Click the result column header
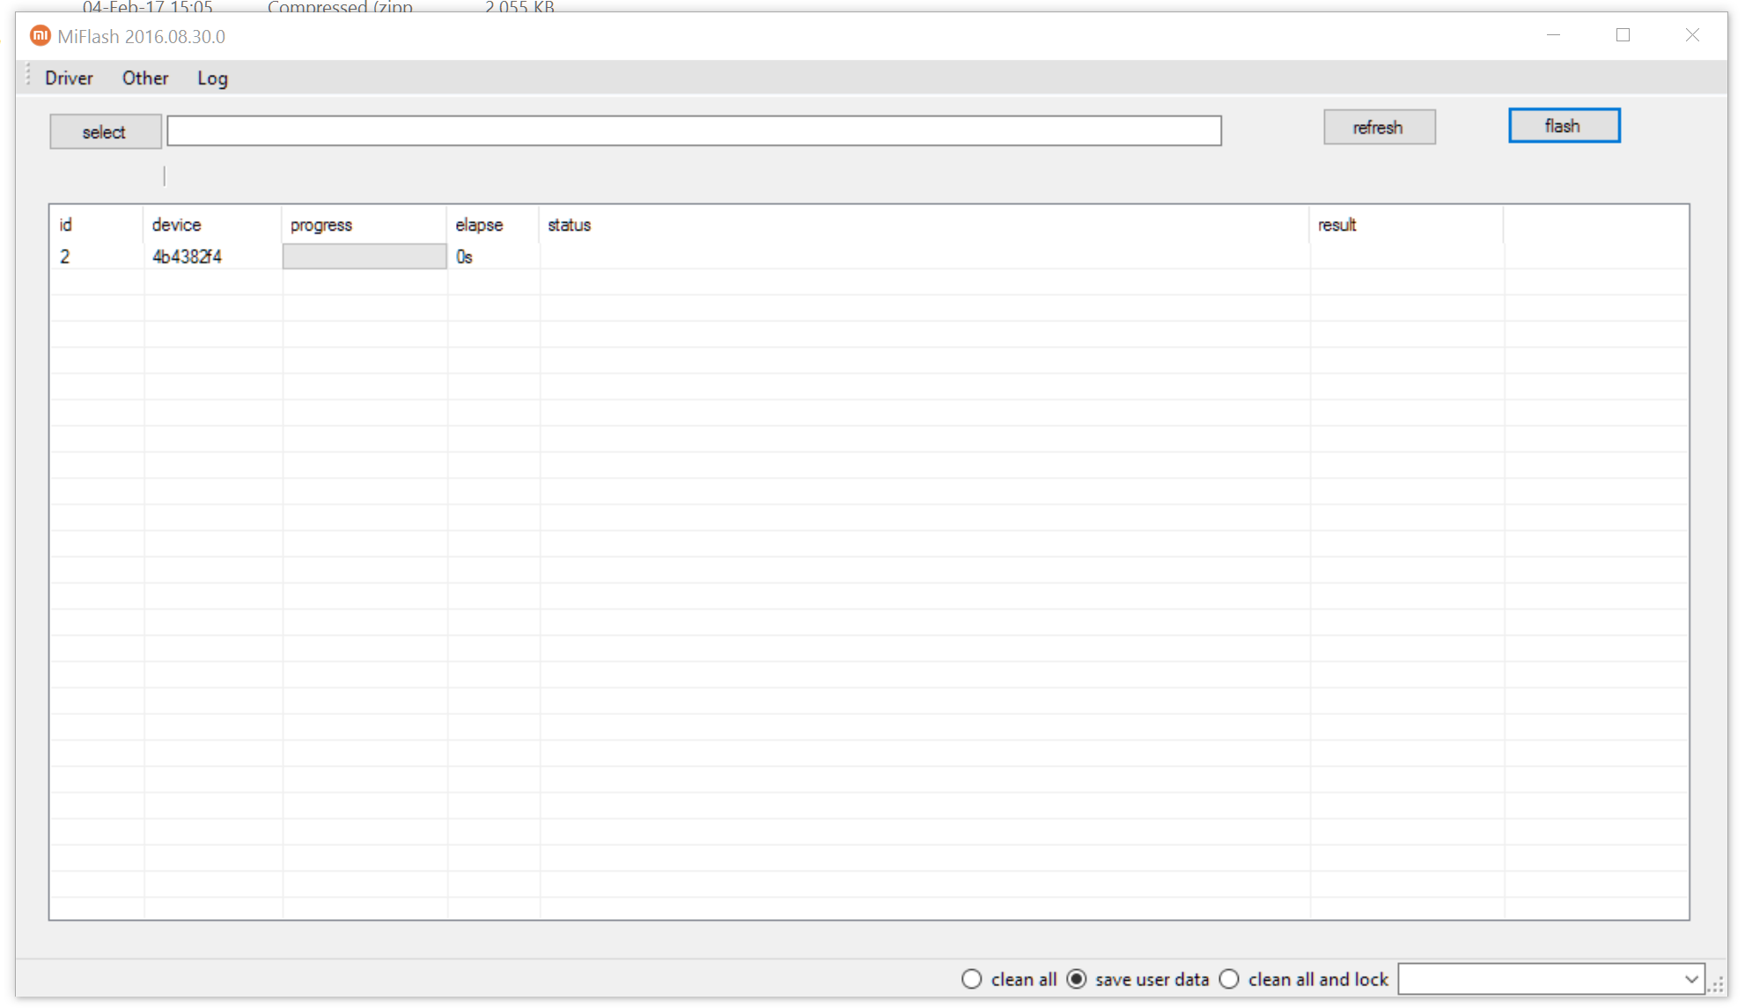 click(x=1406, y=224)
